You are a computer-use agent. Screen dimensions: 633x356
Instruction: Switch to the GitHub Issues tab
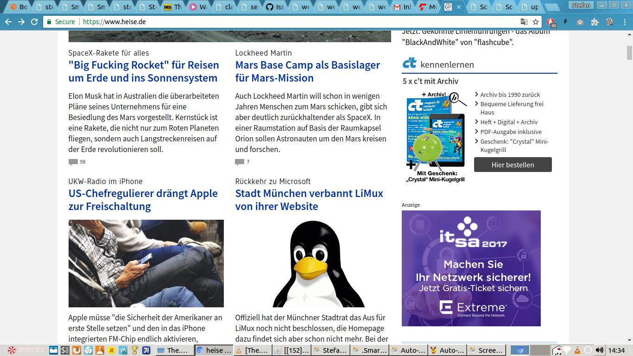tap(275, 7)
